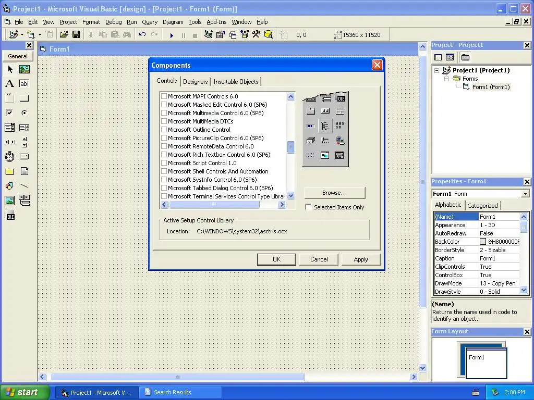Click the Browse... button
Image resolution: width=534 pixels, height=400 pixels.
(x=334, y=193)
